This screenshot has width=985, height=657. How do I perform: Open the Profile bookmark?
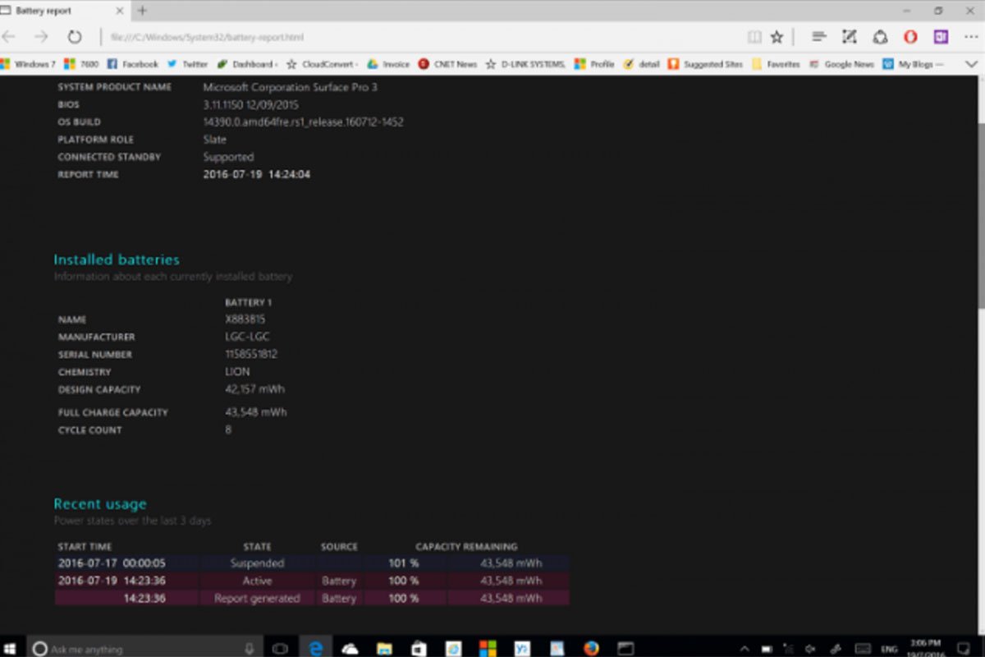click(594, 64)
